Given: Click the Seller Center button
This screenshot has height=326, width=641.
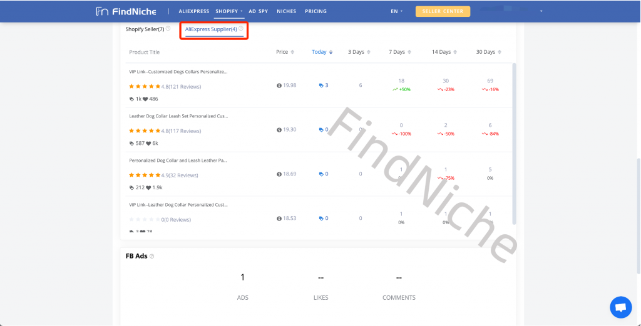Looking at the screenshot, I should pyautogui.click(x=443, y=11).
